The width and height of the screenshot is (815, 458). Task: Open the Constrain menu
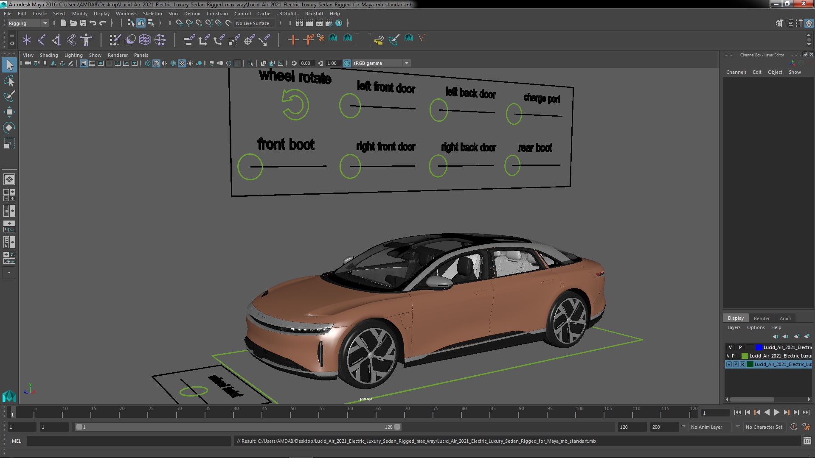217,14
